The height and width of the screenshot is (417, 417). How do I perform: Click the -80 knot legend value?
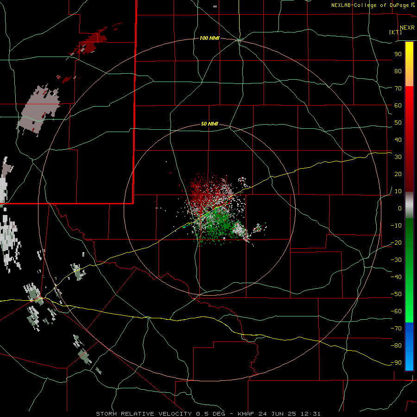click(x=396, y=346)
